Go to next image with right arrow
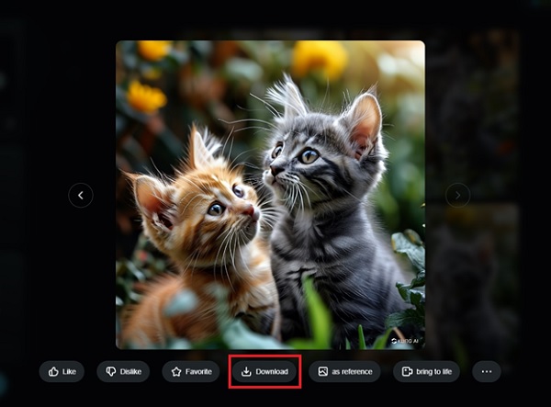The height and width of the screenshot is (407, 551). (x=457, y=195)
